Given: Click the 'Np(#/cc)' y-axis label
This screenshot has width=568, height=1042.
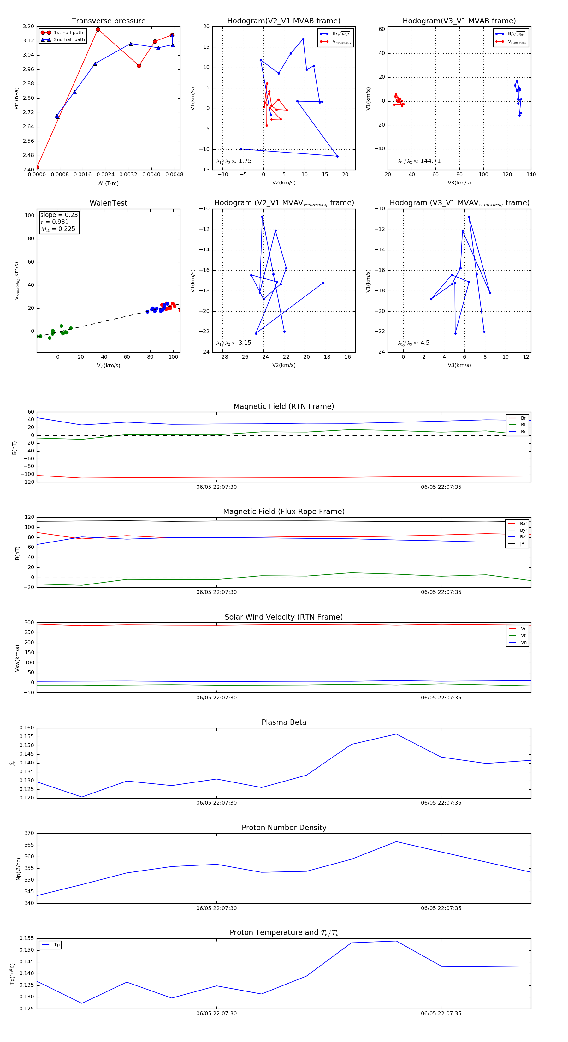Looking at the screenshot, I should pyautogui.click(x=18, y=869).
